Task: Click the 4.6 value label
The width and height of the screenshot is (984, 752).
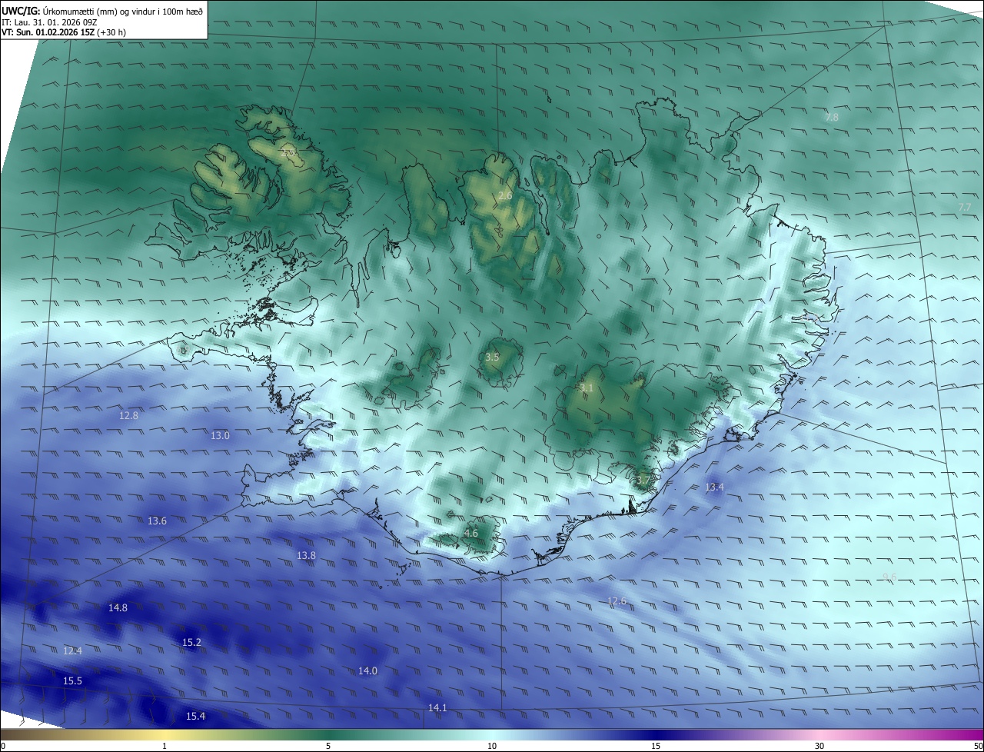Action: (470, 533)
